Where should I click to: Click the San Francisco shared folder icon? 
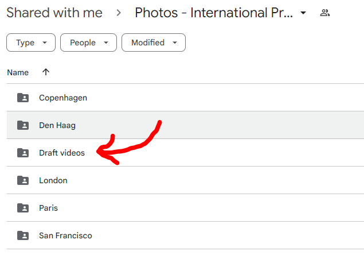[x=23, y=235]
